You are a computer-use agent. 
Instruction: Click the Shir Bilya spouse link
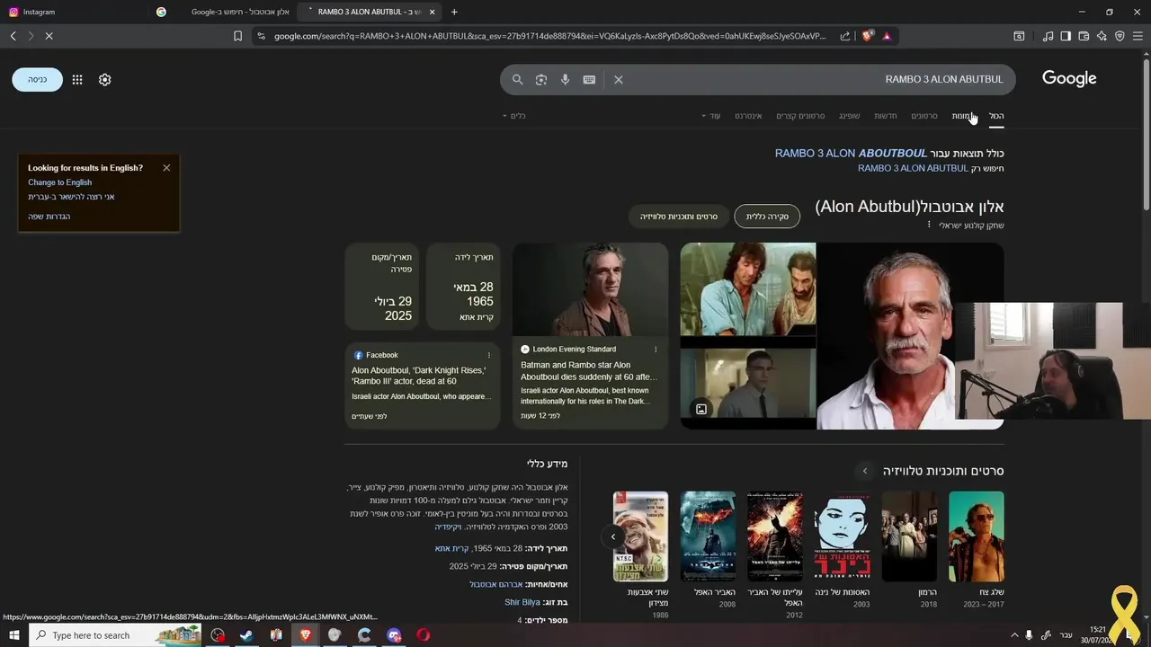[x=522, y=603]
